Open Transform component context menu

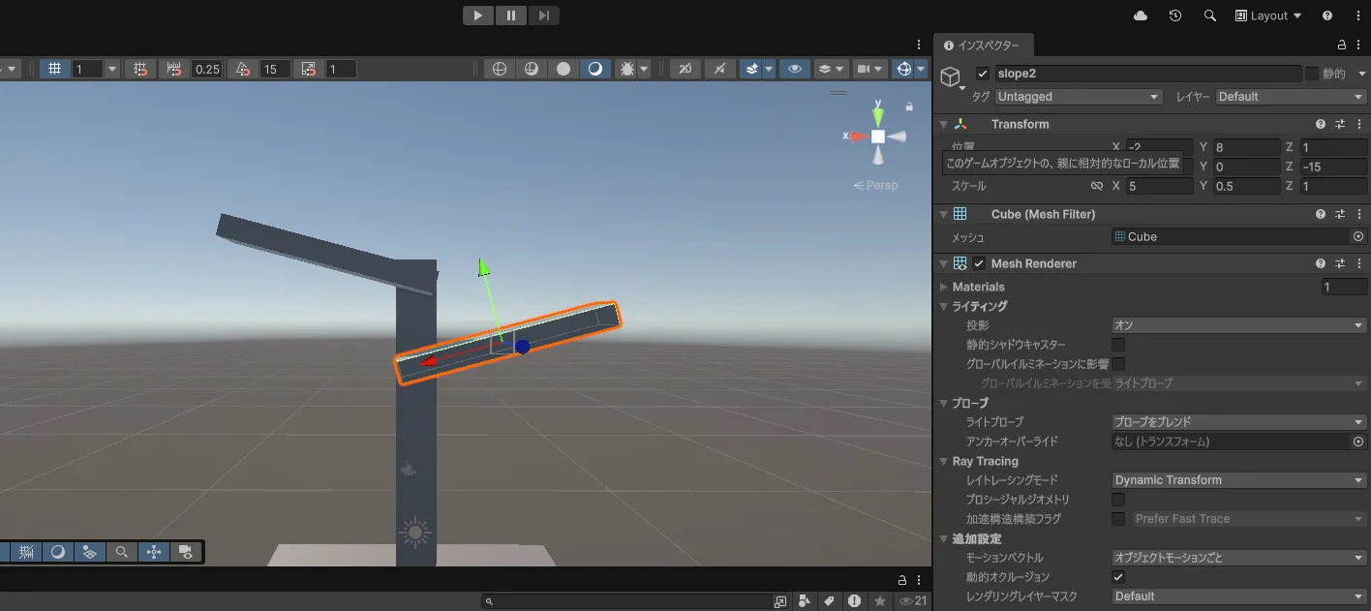pos(1358,124)
